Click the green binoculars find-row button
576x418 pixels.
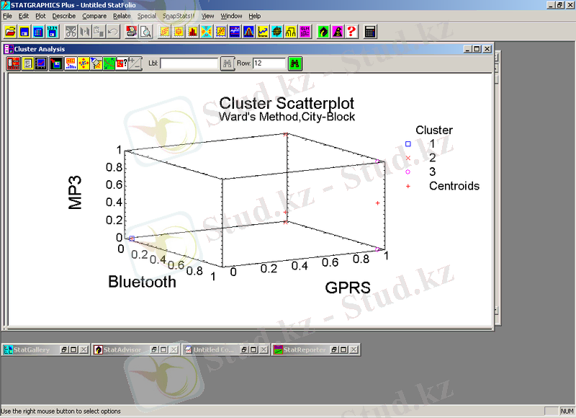pyautogui.click(x=295, y=63)
